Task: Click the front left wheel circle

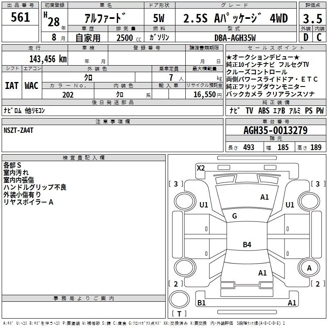Action: point(184,201)
